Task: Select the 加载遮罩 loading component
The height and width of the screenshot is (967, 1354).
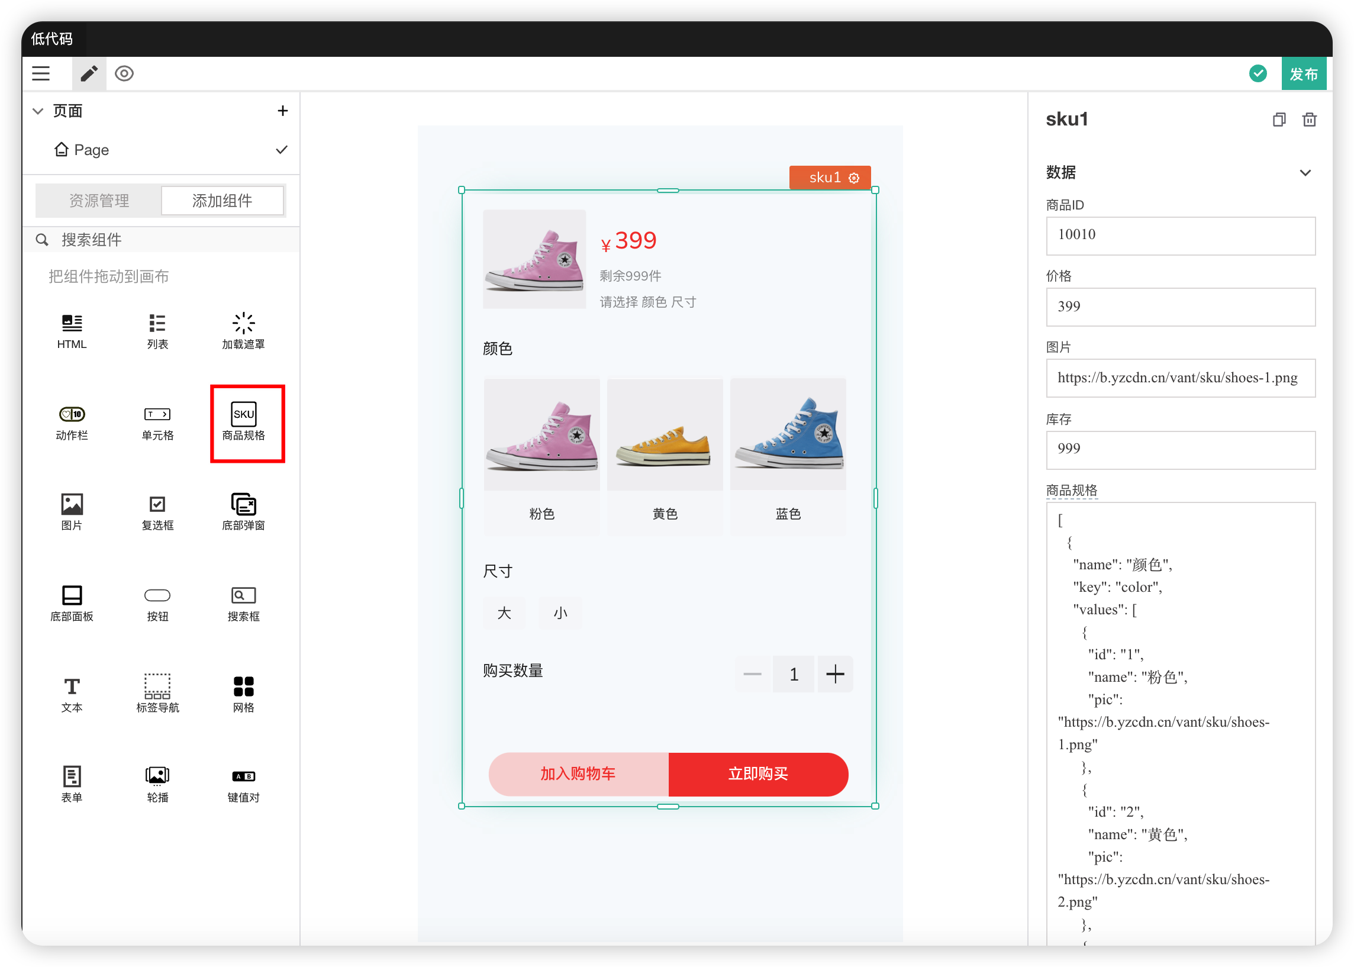Action: (x=244, y=330)
